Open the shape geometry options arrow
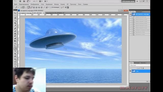The width and height of the screenshot is (163, 92). coord(49,7)
